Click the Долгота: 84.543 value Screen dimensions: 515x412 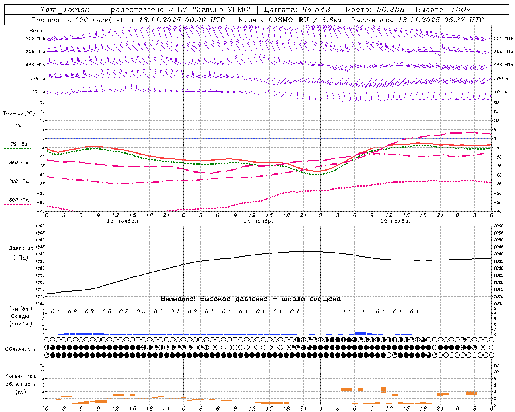297,10
